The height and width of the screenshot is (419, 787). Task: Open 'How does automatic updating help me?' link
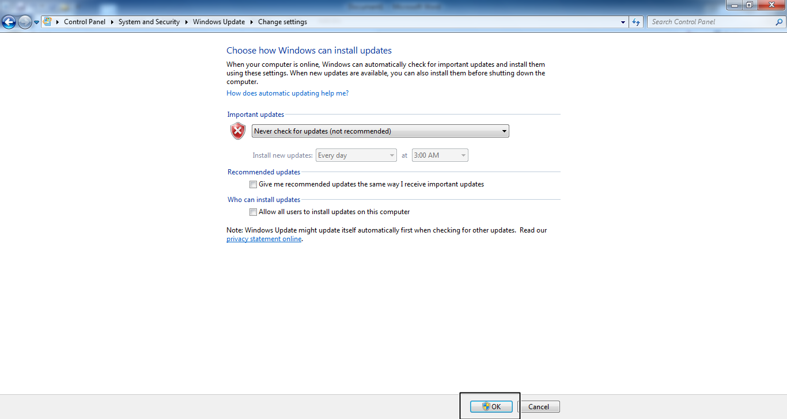point(287,93)
